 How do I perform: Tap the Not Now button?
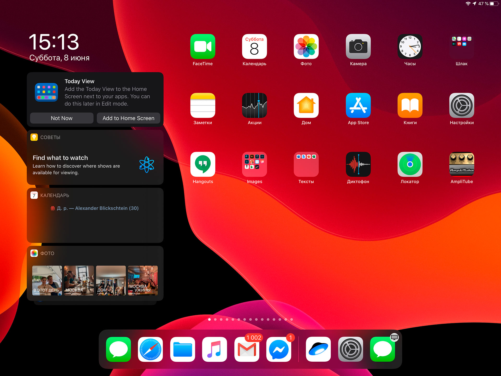tap(62, 118)
